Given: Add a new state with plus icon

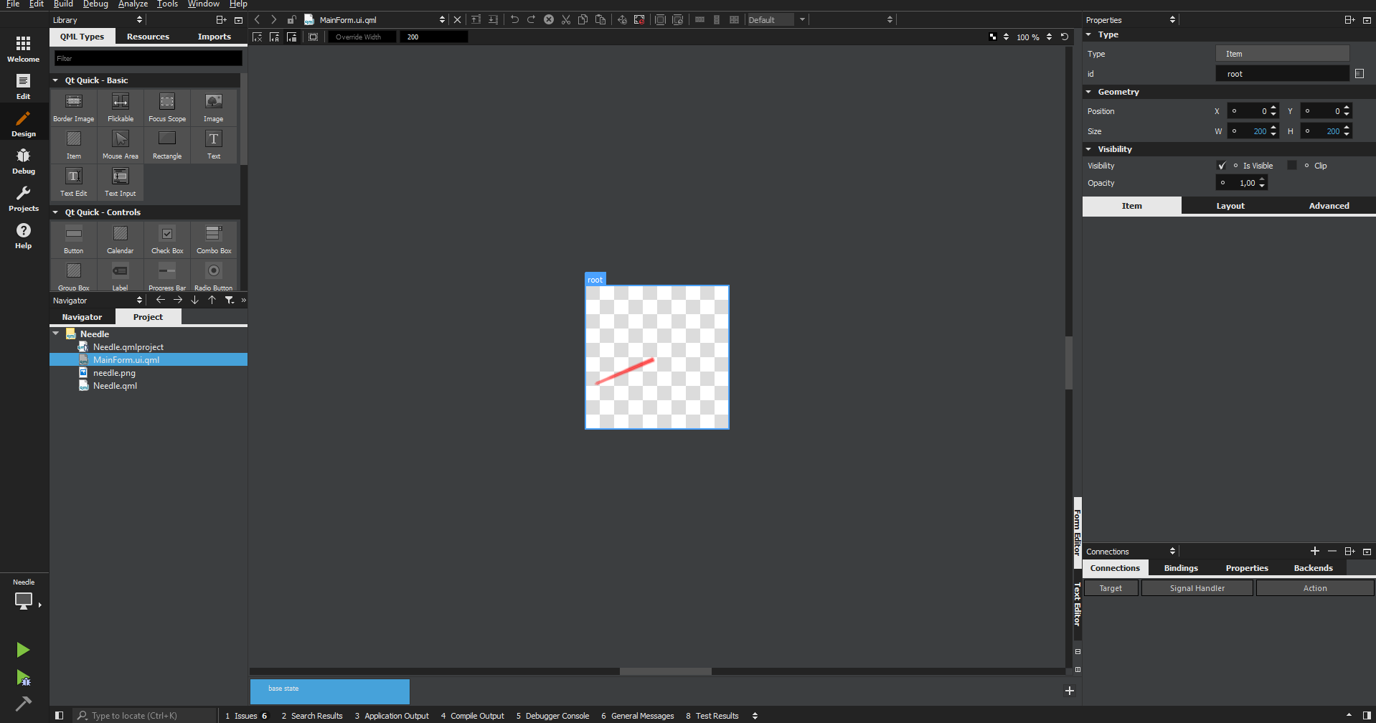Looking at the screenshot, I should [1069, 691].
